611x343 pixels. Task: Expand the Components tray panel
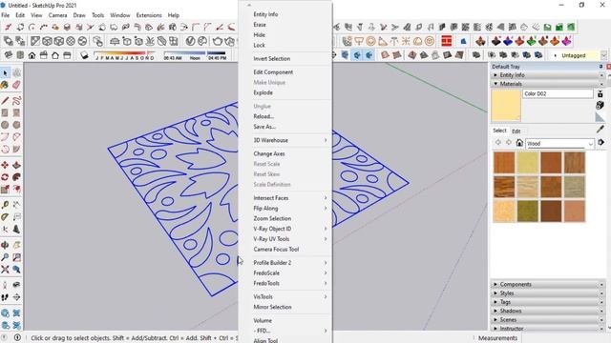(548, 284)
